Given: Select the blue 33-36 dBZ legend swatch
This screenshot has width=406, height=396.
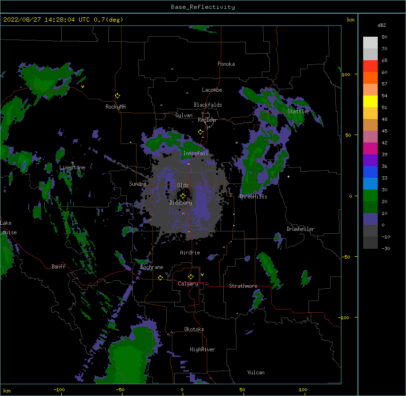Looking at the screenshot, I should click(x=370, y=172).
